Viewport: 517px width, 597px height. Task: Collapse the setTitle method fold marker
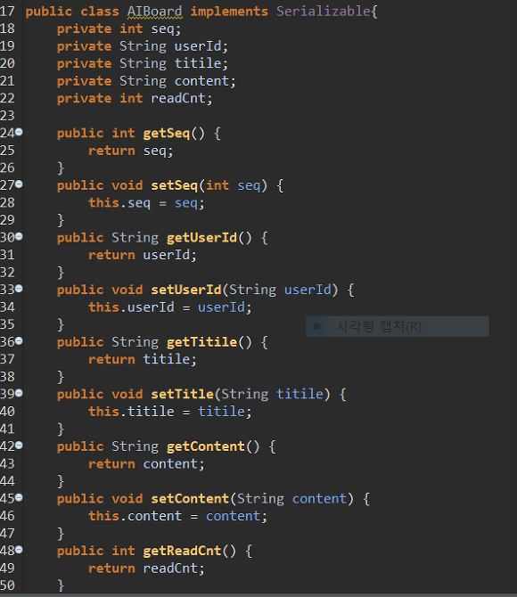click(19, 393)
